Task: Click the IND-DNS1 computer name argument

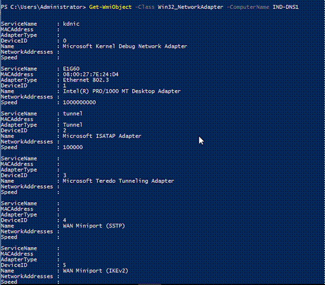Action: (285, 7)
